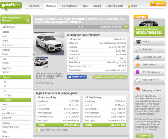Open the Kontakt menu item

[x=97, y=6]
